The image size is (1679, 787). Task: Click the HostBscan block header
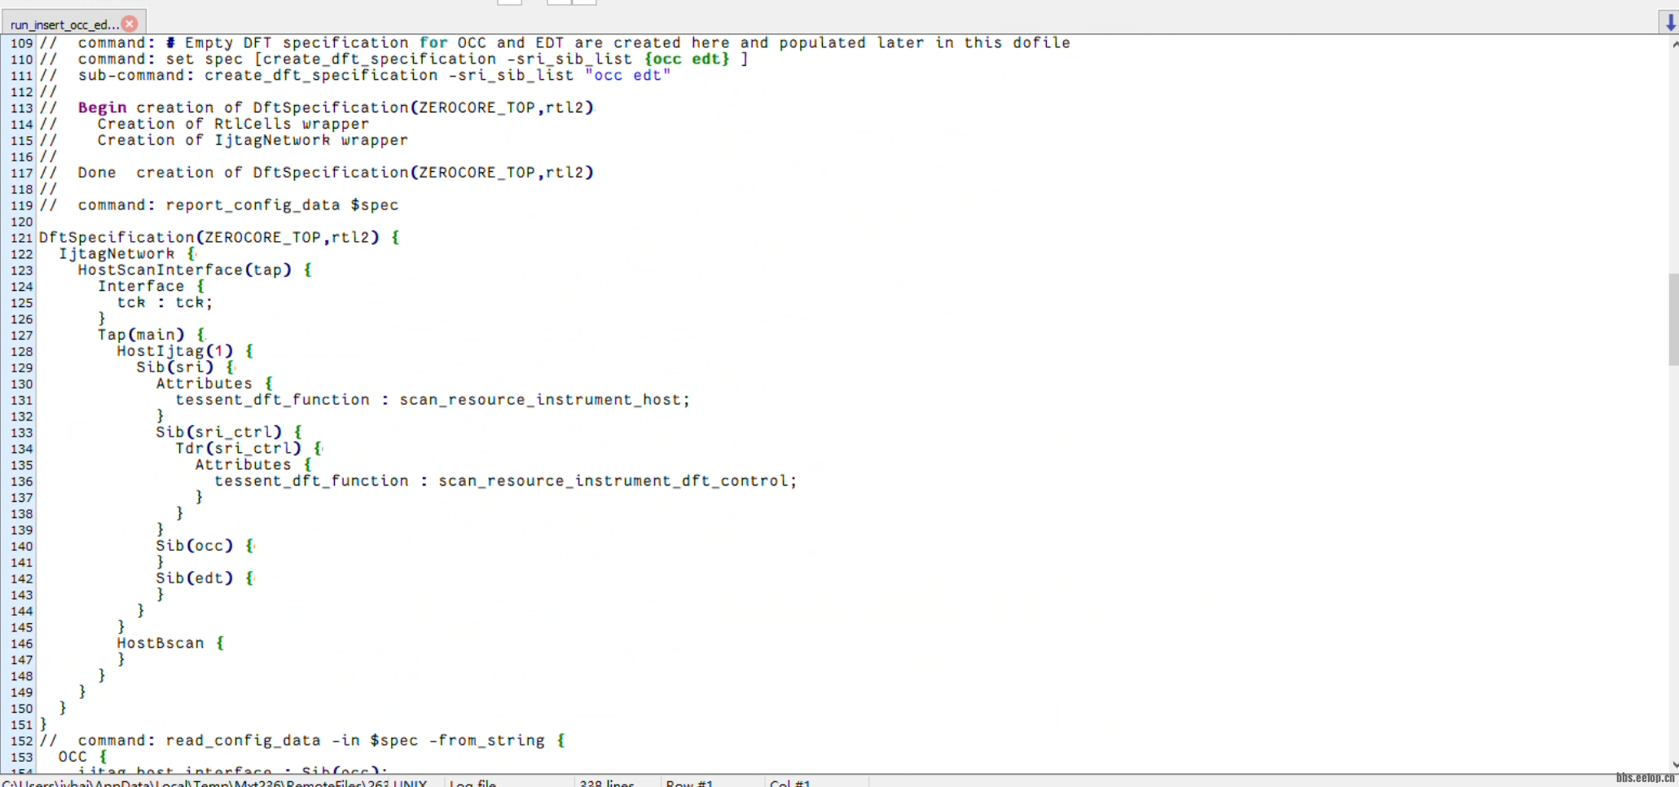(160, 644)
